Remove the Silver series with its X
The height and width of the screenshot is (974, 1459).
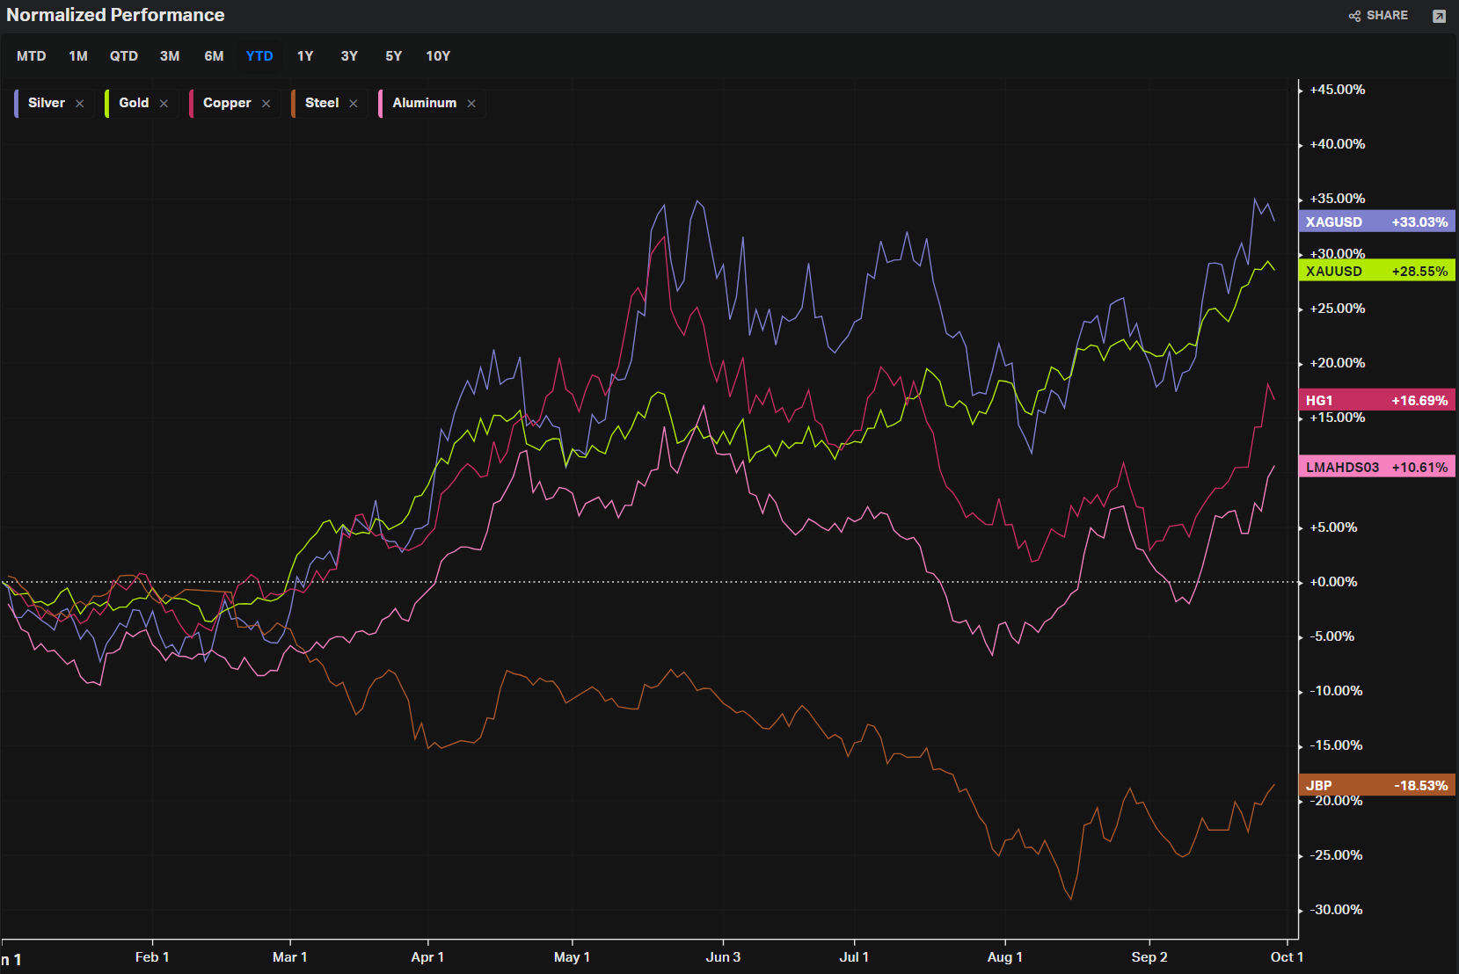click(x=80, y=104)
